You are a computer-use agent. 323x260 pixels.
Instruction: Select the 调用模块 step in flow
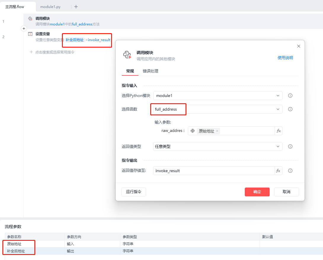click(x=173, y=21)
